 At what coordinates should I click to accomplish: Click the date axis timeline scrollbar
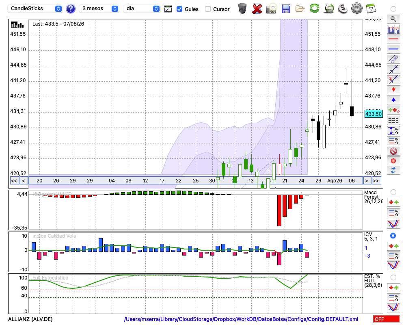pyautogui.click(x=196, y=180)
